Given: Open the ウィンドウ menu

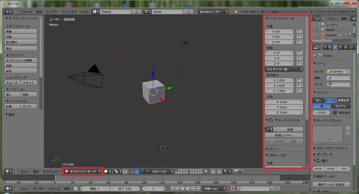Looking at the screenshot, I should click(x=69, y=12).
